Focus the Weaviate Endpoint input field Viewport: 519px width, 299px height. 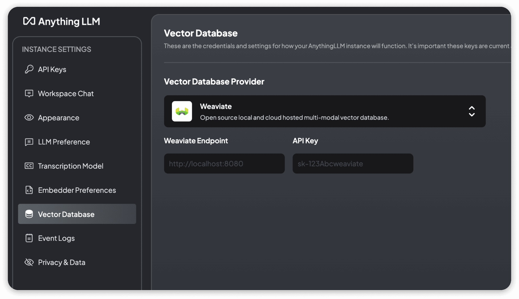point(224,164)
